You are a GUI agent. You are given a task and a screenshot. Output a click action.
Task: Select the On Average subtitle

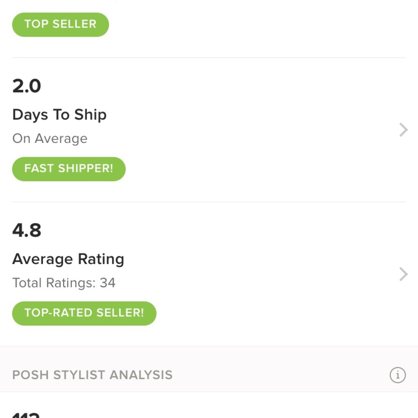[x=50, y=138]
